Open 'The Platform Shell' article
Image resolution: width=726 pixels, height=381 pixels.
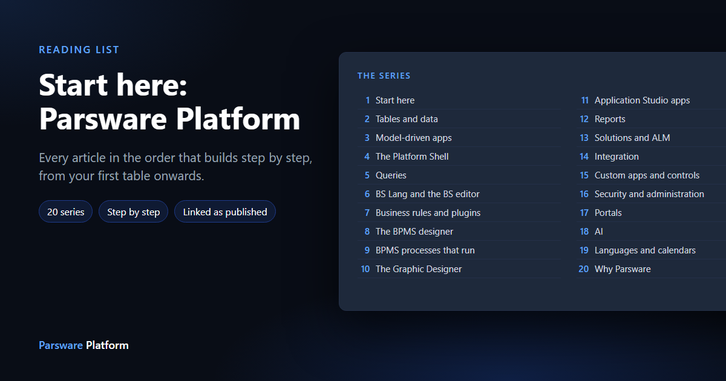(459, 157)
